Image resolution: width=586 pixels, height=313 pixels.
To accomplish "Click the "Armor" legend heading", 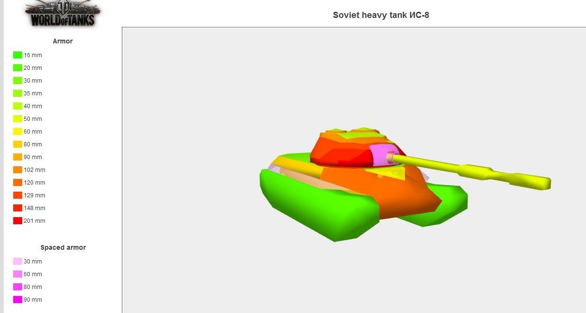I will coord(63,41).
